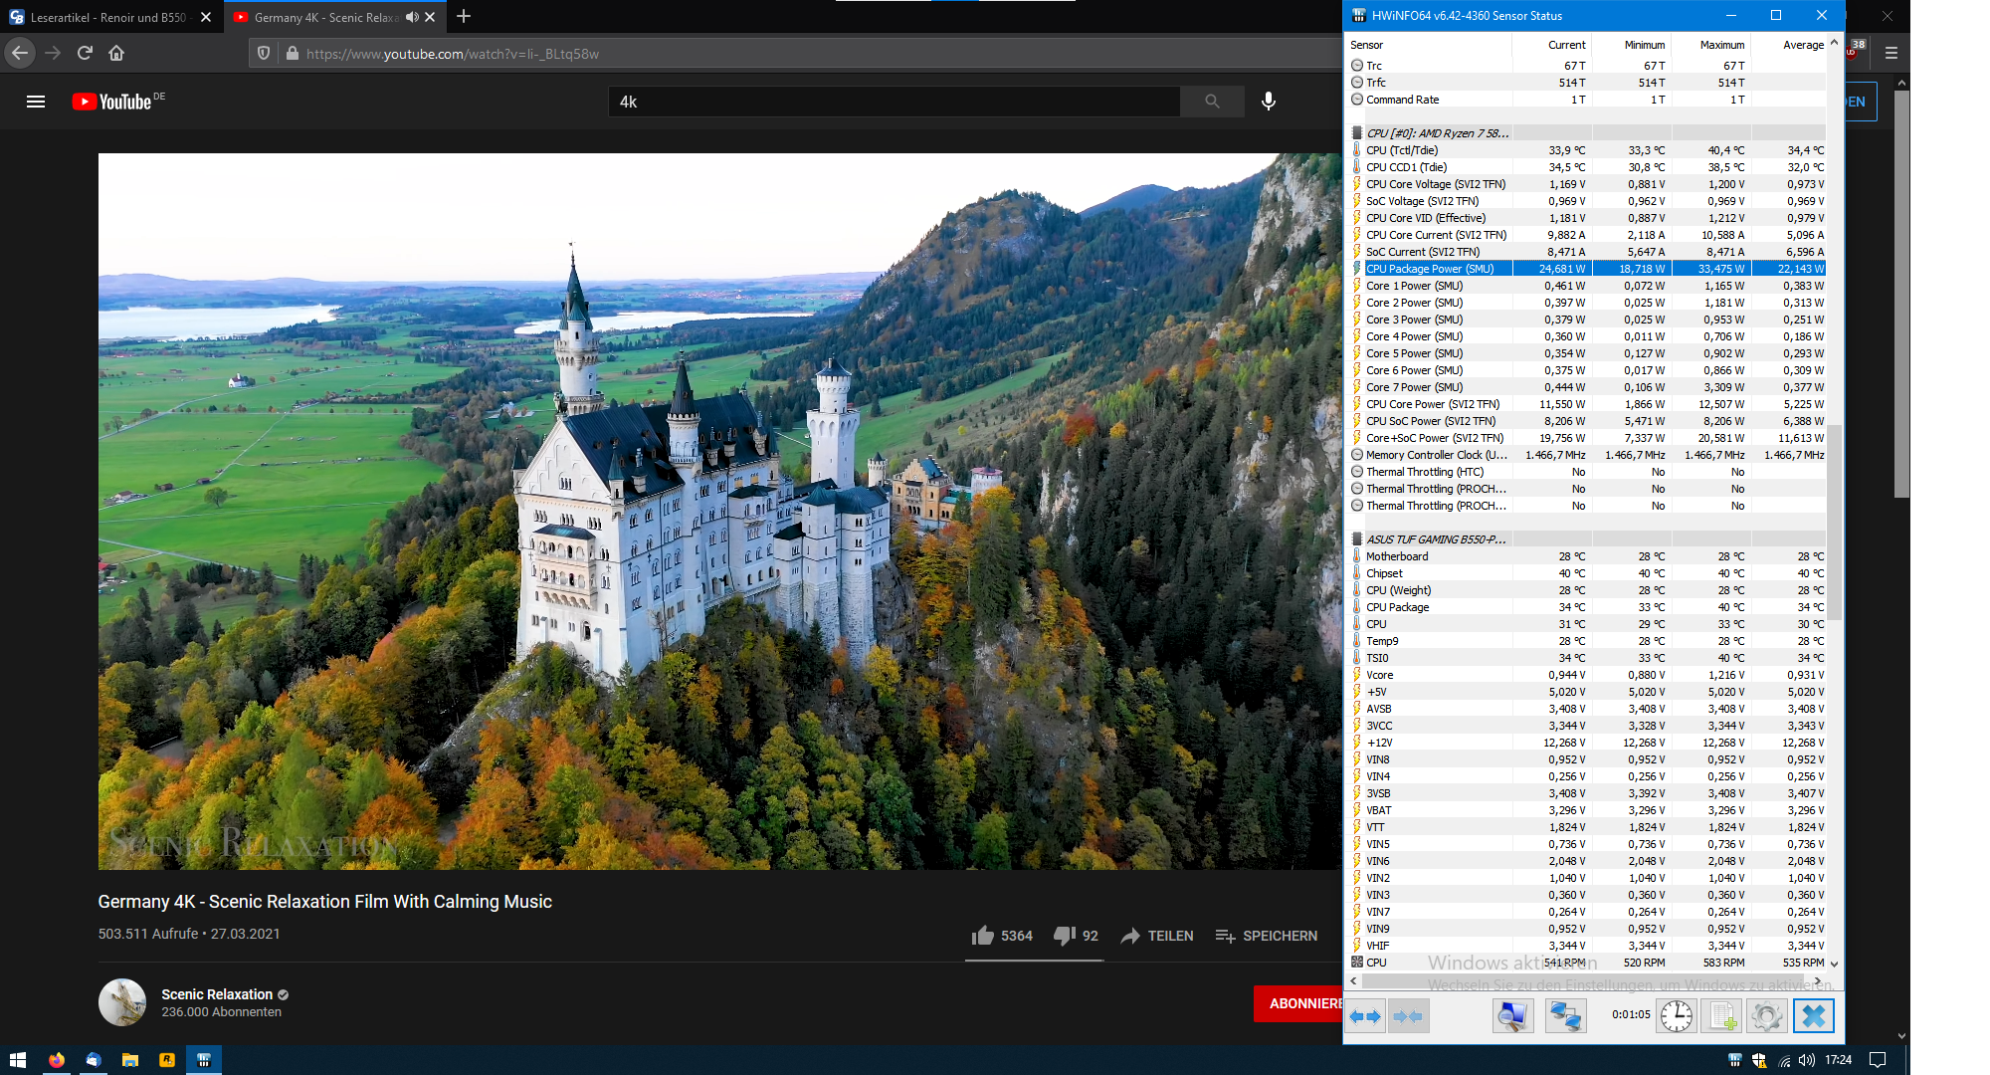The width and height of the screenshot is (1990, 1075).
Task: Click the HWiNFO collapse columns arrows button
Action: [1408, 1016]
